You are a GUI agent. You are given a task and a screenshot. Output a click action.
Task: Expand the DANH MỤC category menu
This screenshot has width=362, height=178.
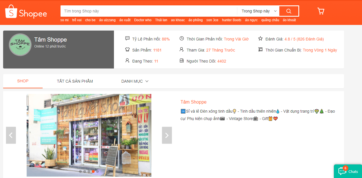(135, 81)
